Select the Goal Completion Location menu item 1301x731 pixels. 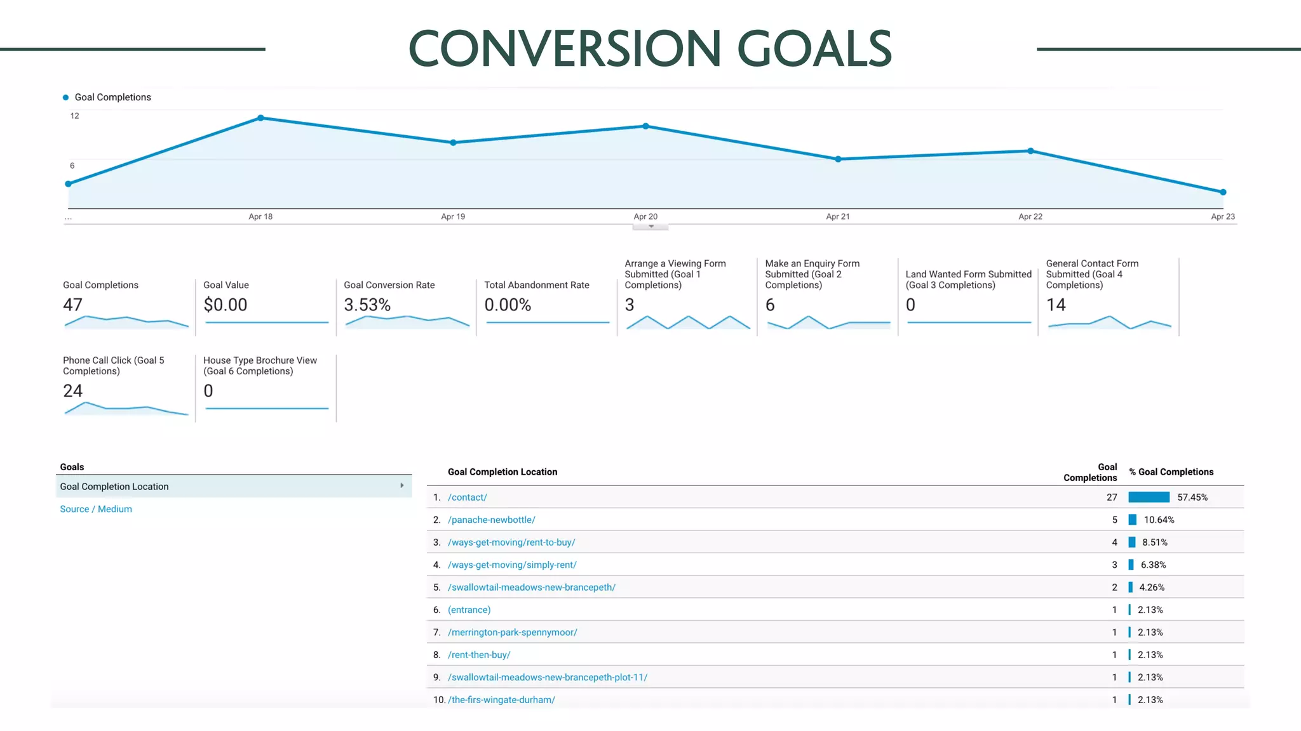point(114,487)
